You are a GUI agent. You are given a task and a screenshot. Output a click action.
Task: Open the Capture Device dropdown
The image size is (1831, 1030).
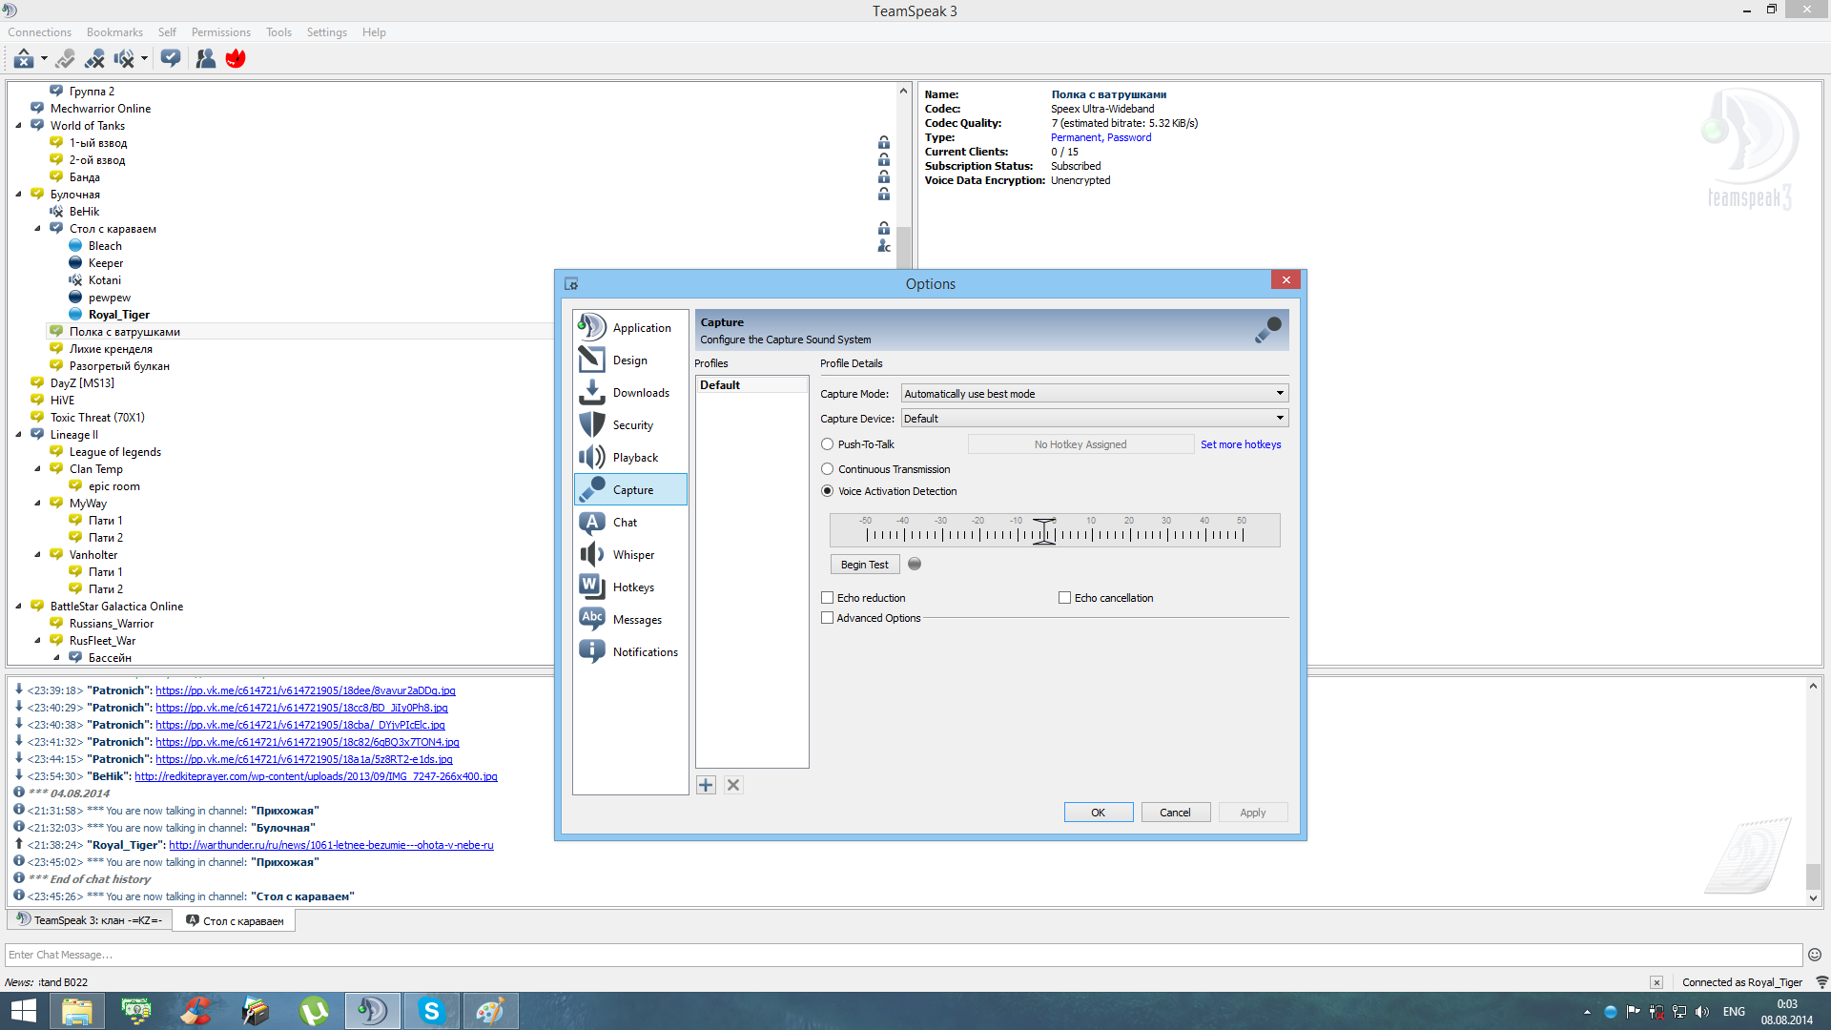coord(1095,419)
